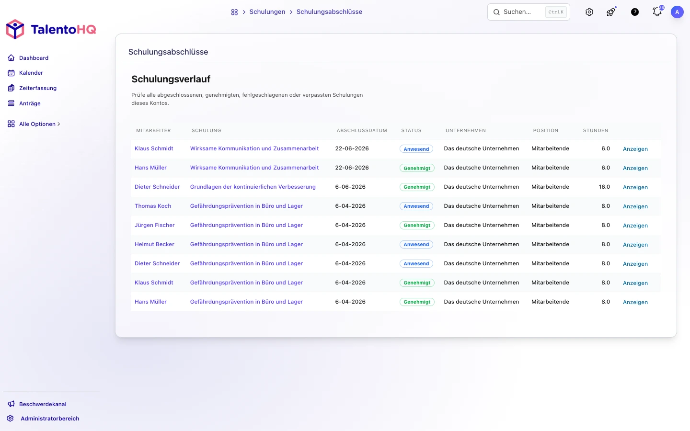Open notifications bell icon
This screenshot has width=690, height=431.
click(x=657, y=11)
